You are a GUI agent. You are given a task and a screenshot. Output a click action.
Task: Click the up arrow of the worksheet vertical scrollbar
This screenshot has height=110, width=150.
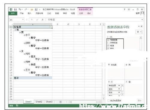(104, 24)
